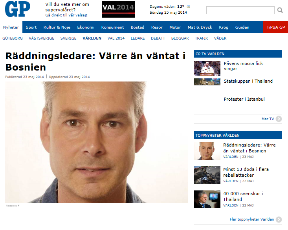Click the Mer TV arrow icon
This screenshot has height=230, width=288.
click(279, 119)
